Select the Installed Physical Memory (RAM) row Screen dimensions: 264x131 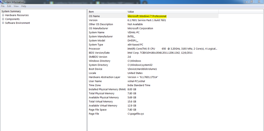pos(153,89)
